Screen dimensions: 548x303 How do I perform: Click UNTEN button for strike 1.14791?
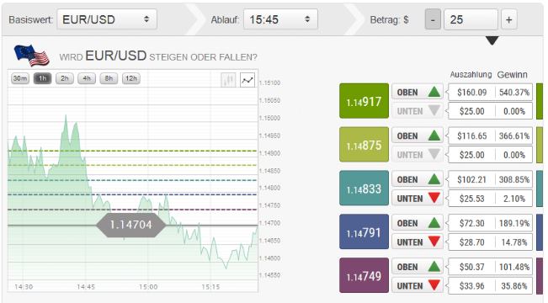click(418, 242)
